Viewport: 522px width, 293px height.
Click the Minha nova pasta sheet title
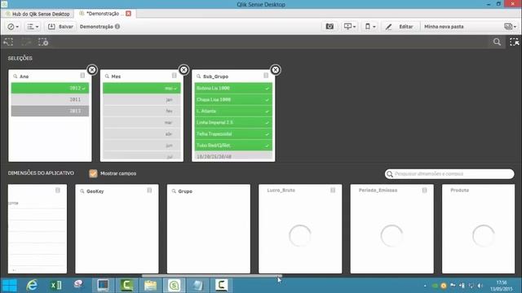point(444,27)
